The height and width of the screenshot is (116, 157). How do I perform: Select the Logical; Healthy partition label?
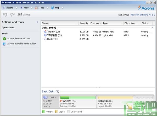105,106
